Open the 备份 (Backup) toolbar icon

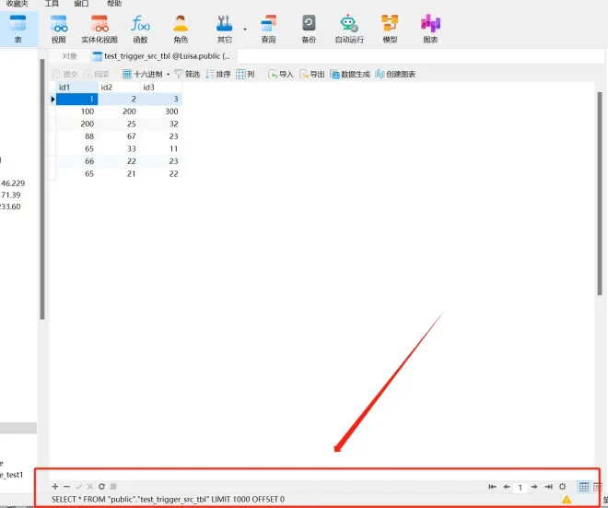(x=309, y=29)
